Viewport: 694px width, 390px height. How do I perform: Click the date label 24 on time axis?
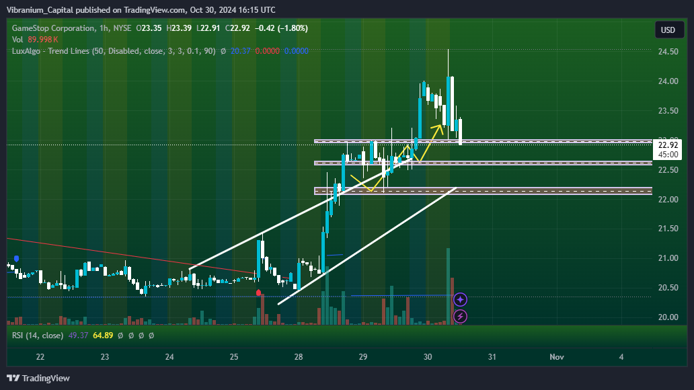click(x=169, y=357)
